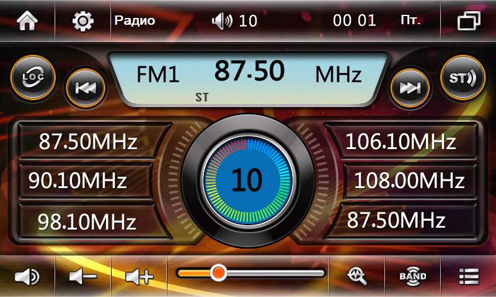Seek to the next radio station
This screenshot has height=297, width=496.
click(x=410, y=87)
